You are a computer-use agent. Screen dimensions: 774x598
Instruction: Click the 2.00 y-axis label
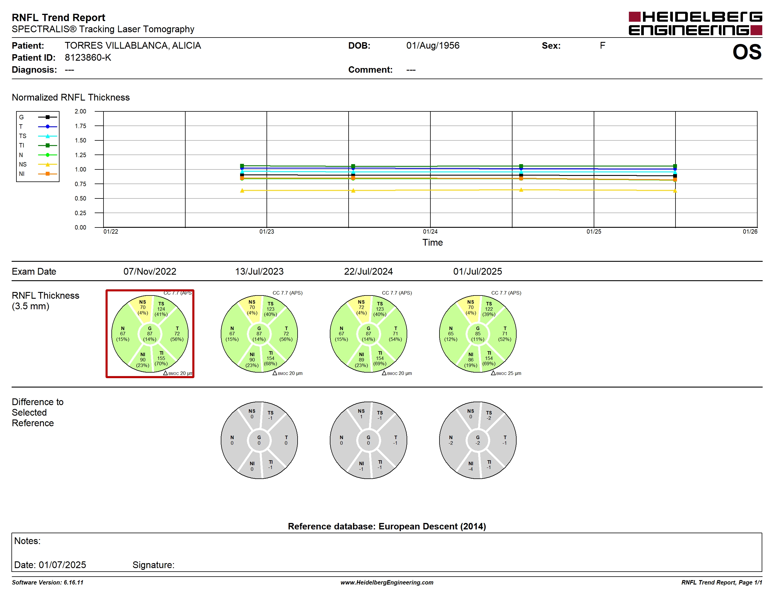click(x=80, y=111)
